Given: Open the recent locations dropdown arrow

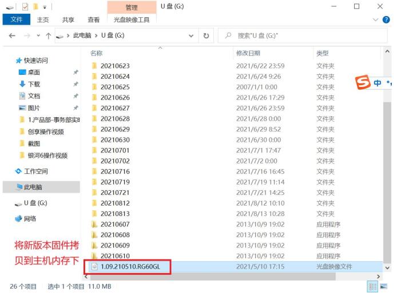Looking at the screenshot, I should tap(38, 36).
